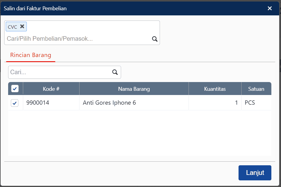Viewport: 281px width, 187px height.
Task: Click the PCS unit cell
Action: [x=250, y=103]
